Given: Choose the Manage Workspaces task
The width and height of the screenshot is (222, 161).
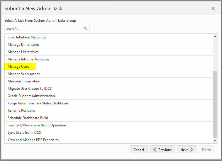Looking at the screenshot, I should click(x=109, y=74).
